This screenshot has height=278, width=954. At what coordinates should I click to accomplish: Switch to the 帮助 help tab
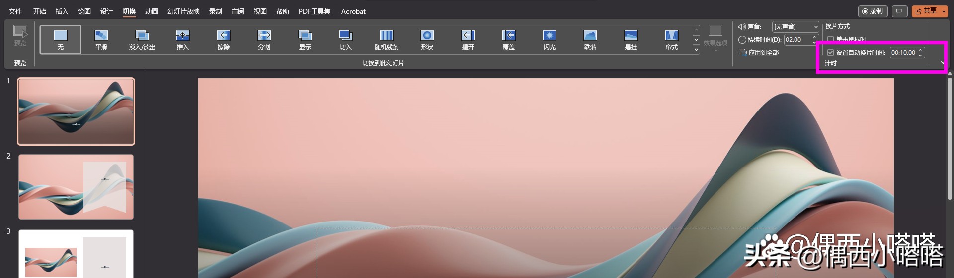click(x=283, y=11)
